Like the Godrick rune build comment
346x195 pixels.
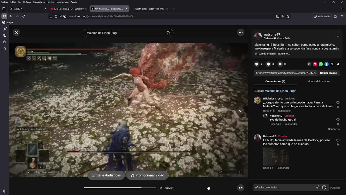(338, 140)
